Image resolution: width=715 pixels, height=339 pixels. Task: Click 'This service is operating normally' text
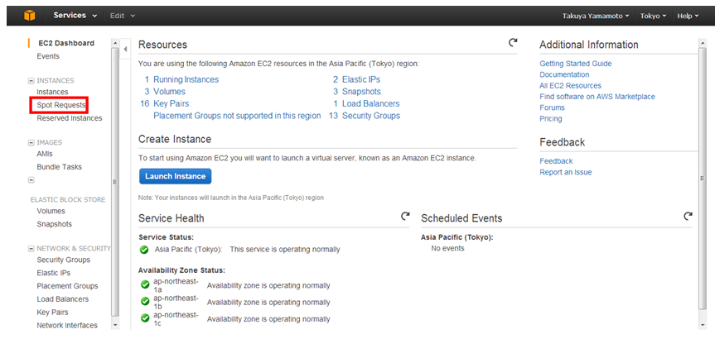[285, 250]
